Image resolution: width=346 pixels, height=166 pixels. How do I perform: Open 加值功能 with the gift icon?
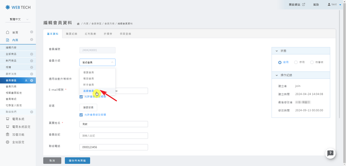[x=8, y=134]
